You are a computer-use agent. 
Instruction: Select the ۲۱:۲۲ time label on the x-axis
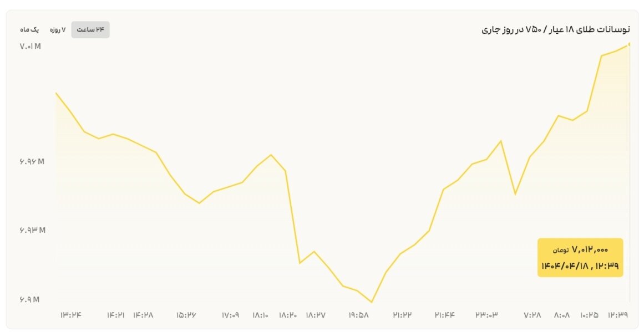pos(403,315)
